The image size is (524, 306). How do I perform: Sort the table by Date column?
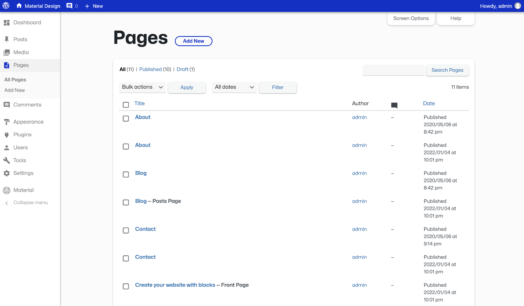(x=429, y=103)
